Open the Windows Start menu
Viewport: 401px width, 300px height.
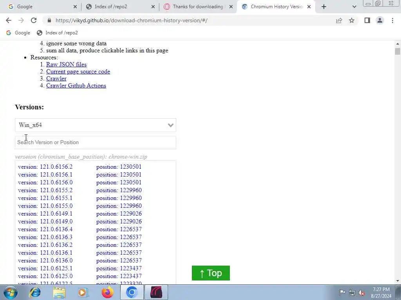(x=11, y=292)
